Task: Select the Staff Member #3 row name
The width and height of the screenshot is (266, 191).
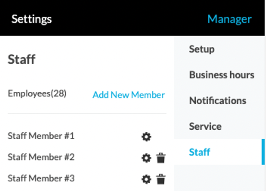Action: point(41,178)
